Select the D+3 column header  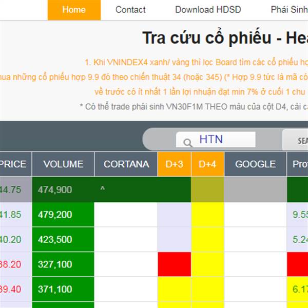pos(174,164)
